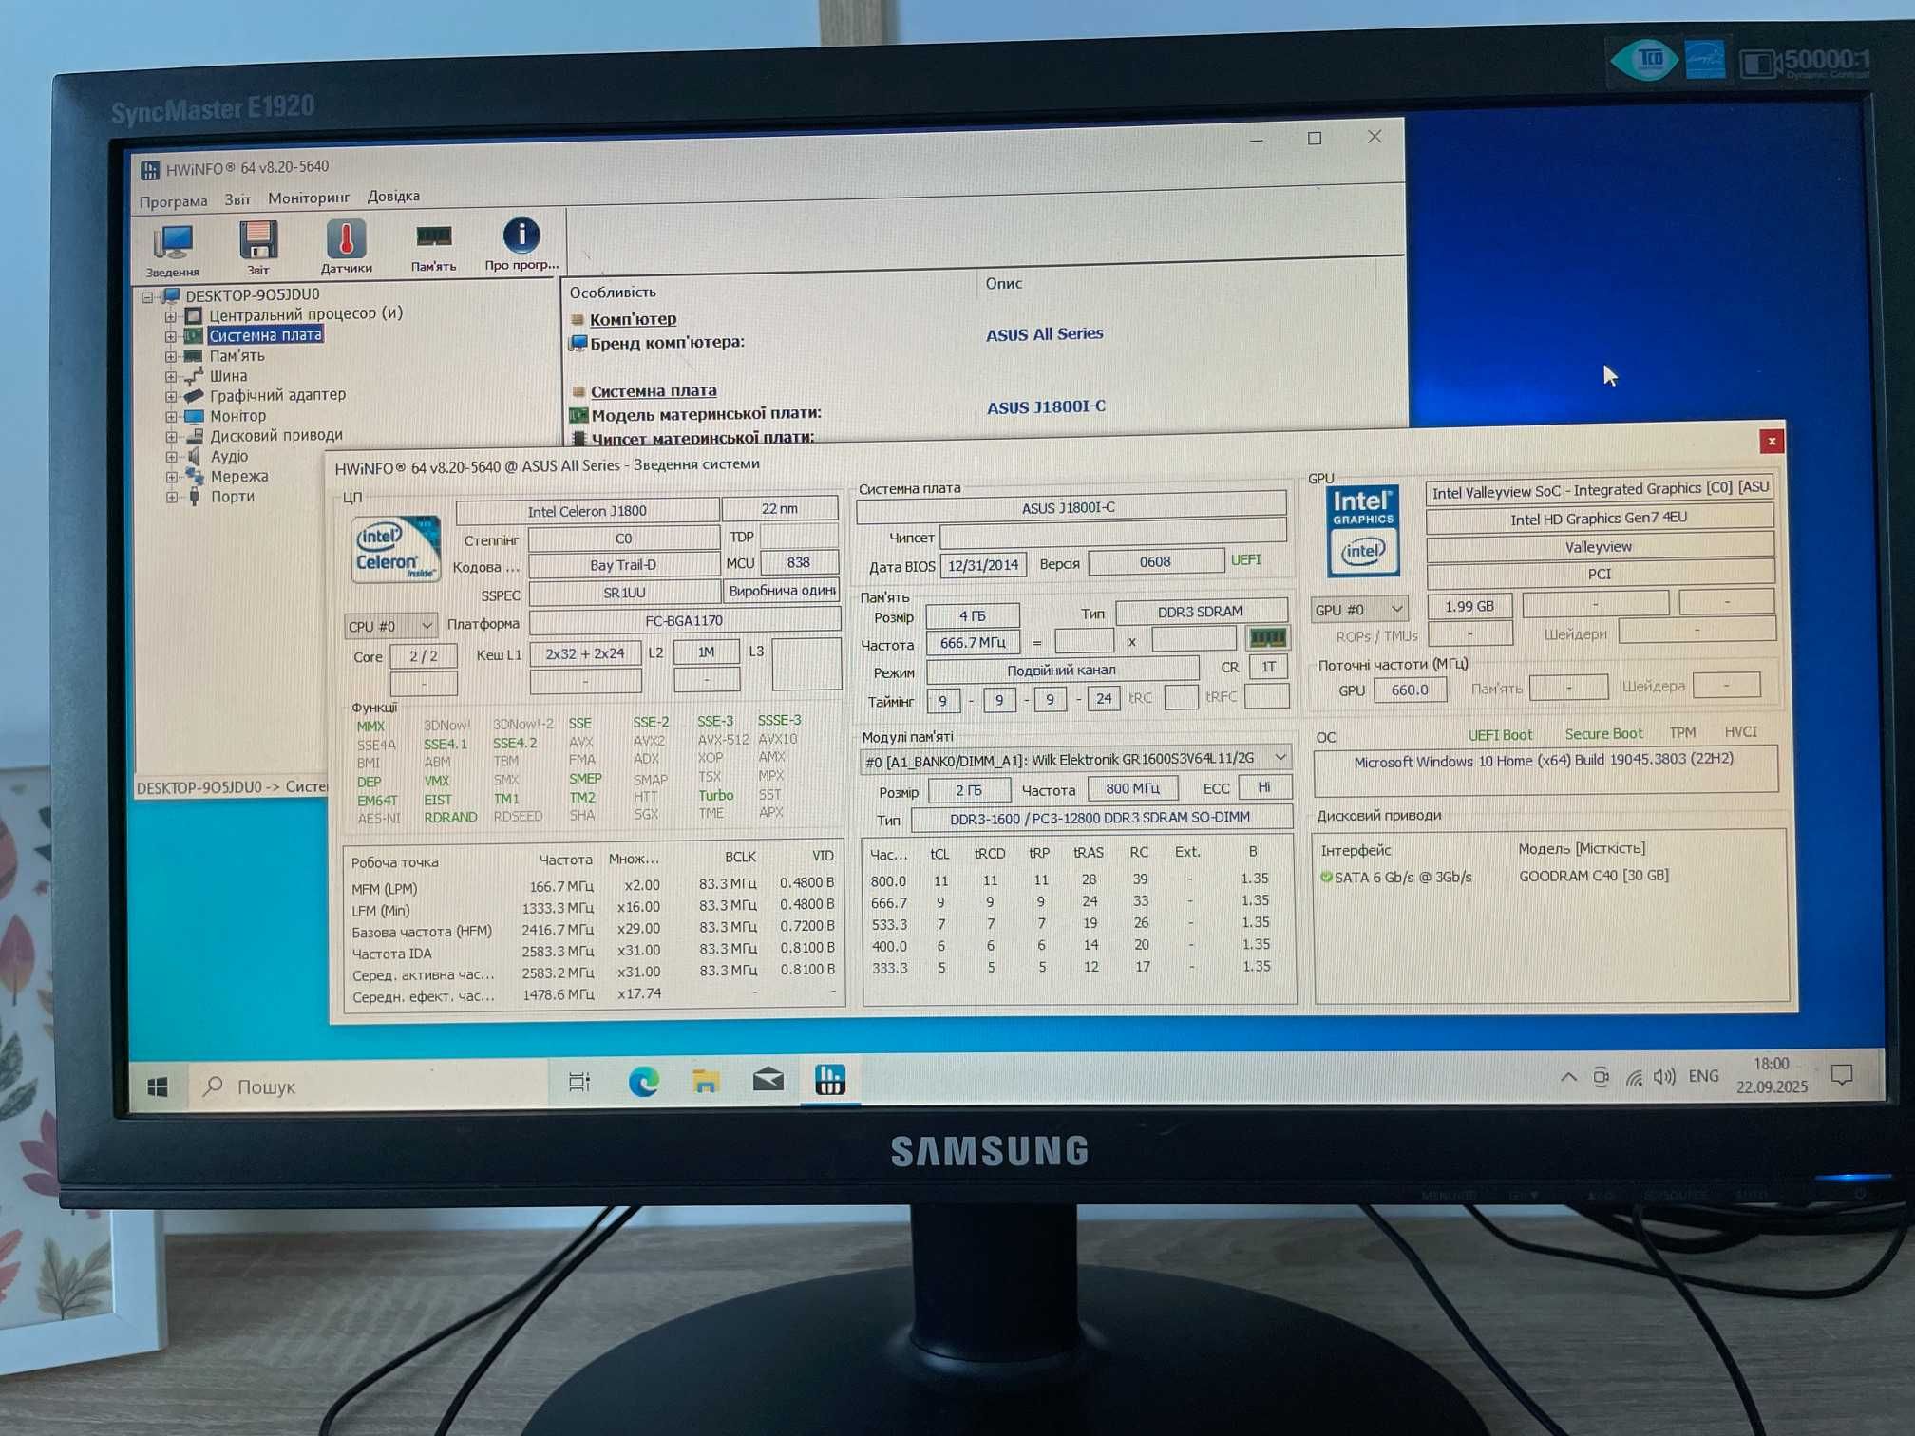Open the notification center icon

pyautogui.click(x=1841, y=1075)
